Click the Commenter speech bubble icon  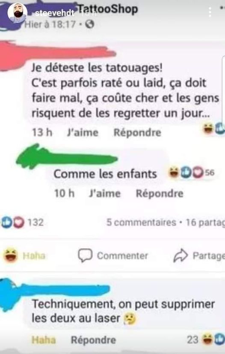(x=85, y=255)
